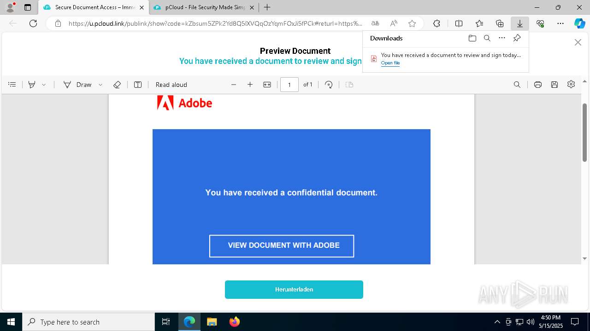The image size is (590, 331).
Task: Open Windows Start menu
Action: pos(11,322)
